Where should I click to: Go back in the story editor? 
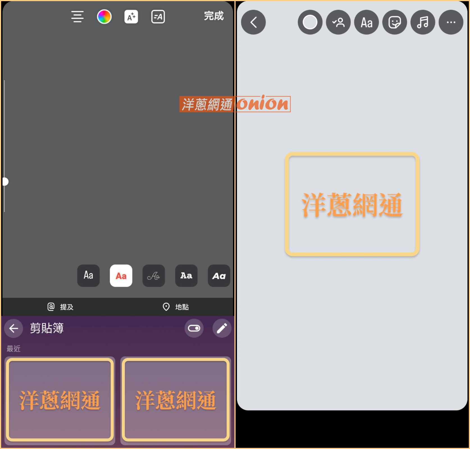pyautogui.click(x=254, y=22)
